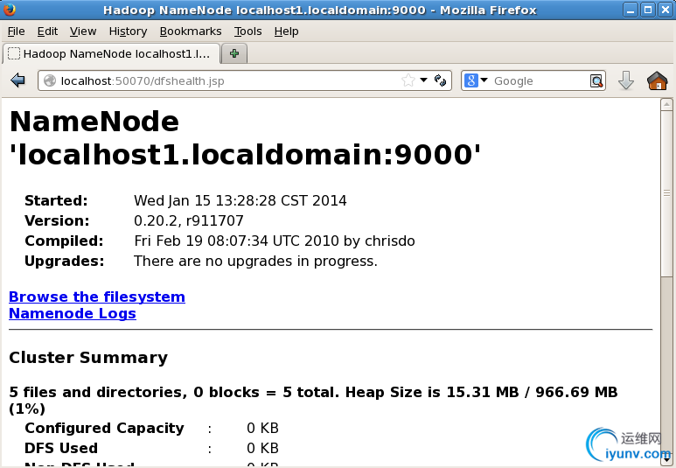Click the search magnifier icon
Screen dimensions: 676x468
tap(596, 80)
